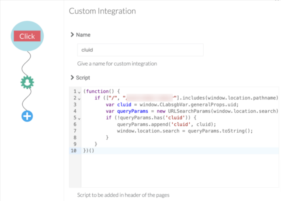Screen dimensions: 281x201
Task: Collapse the Script section chevron
Action: pos(72,77)
